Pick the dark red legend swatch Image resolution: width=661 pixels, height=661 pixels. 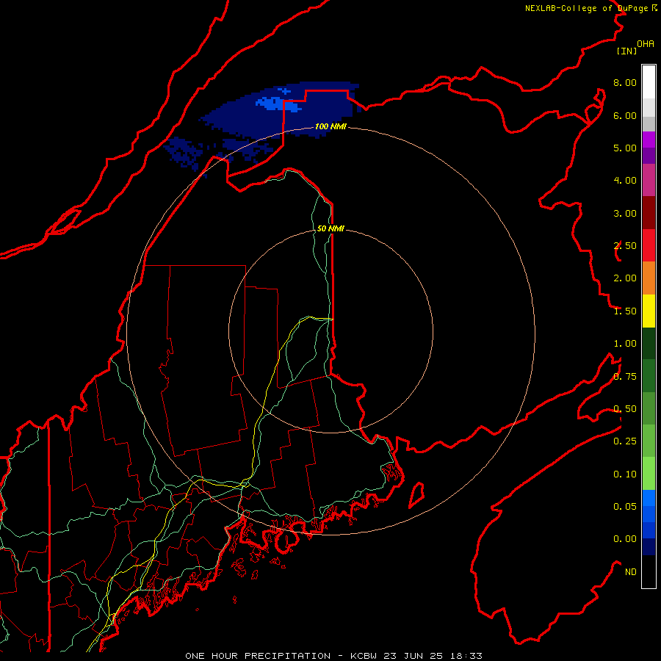[x=649, y=213]
